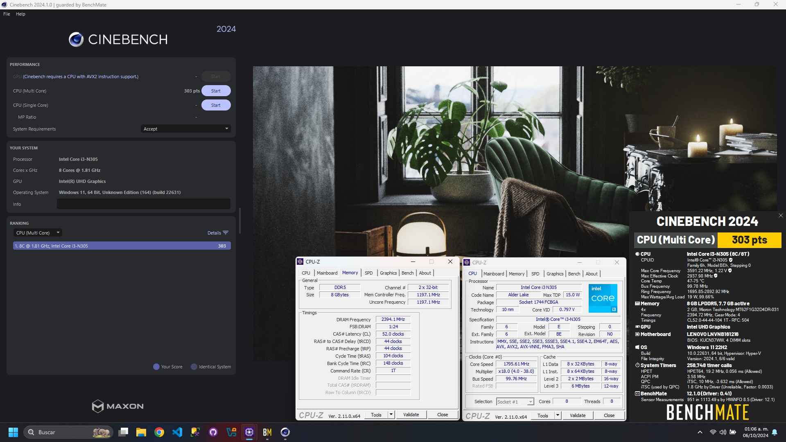
Task: Open the File menu
Action: (7, 14)
